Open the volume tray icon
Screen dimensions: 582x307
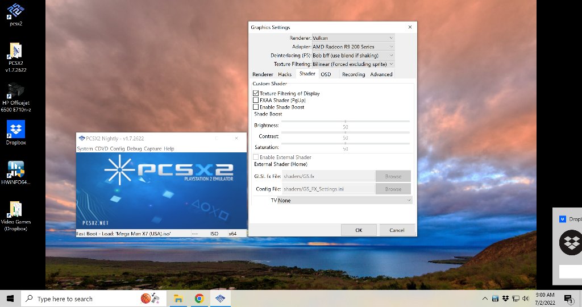tap(526, 298)
